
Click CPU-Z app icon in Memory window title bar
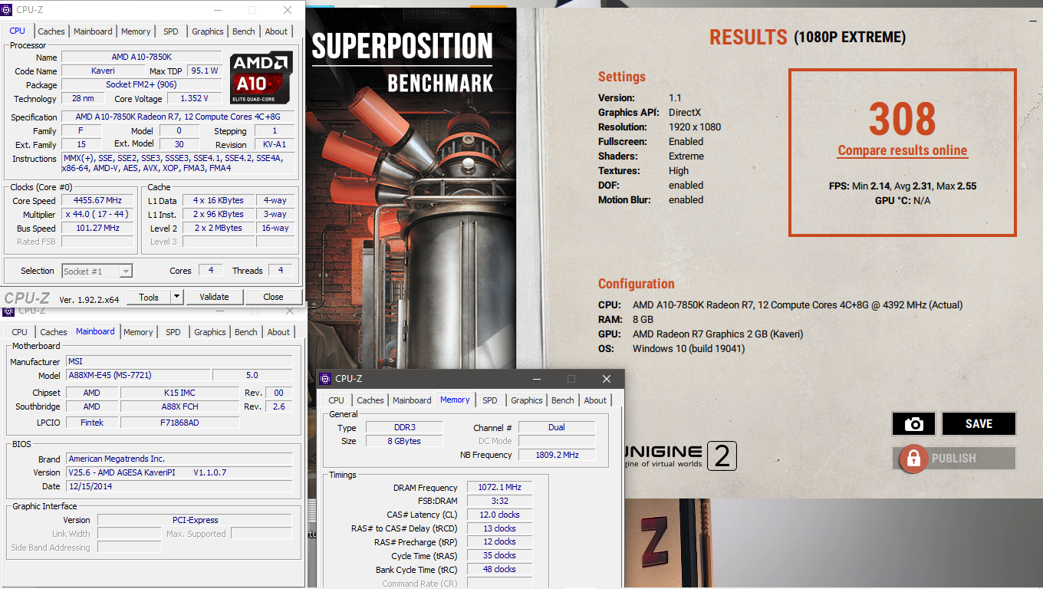(x=326, y=378)
